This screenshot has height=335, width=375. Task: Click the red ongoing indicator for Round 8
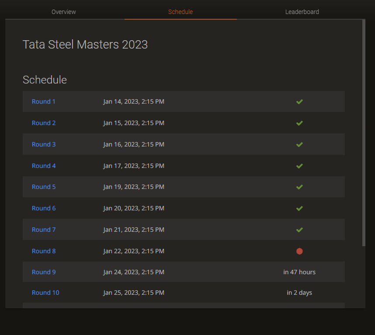(299, 251)
